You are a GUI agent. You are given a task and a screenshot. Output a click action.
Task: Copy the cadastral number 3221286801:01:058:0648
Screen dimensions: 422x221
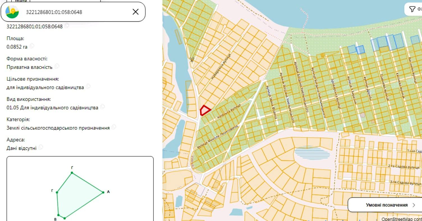(x=67, y=26)
